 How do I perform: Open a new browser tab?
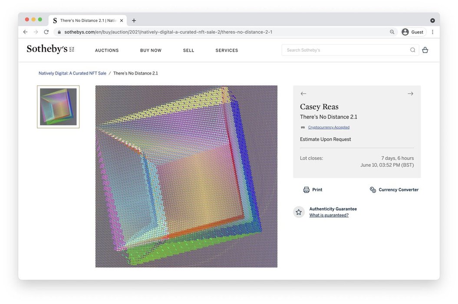coord(134,20)
